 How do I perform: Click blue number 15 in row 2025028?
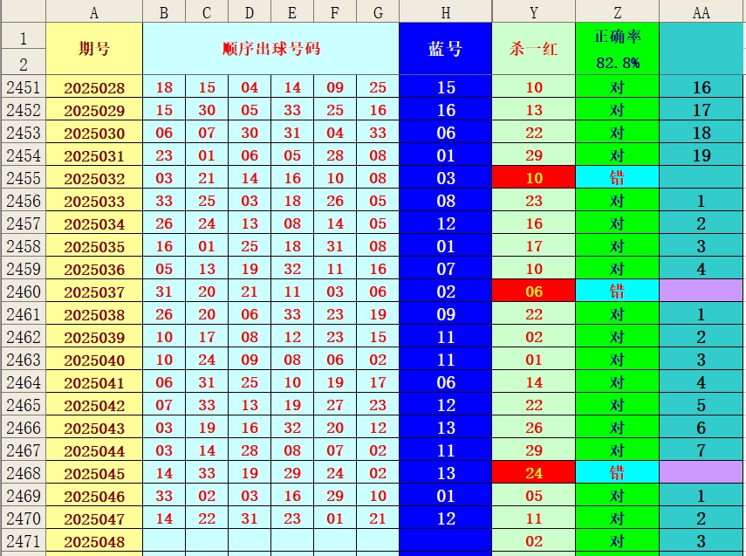tap(445, 87)
